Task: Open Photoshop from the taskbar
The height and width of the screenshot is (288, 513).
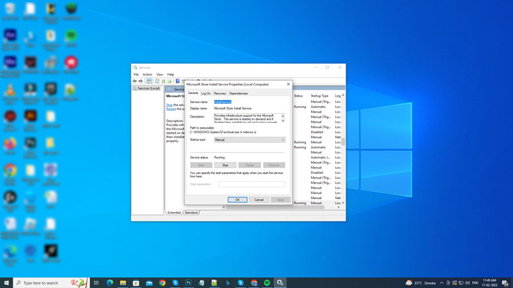Action: pyautogui.click(x=189, y=282)
